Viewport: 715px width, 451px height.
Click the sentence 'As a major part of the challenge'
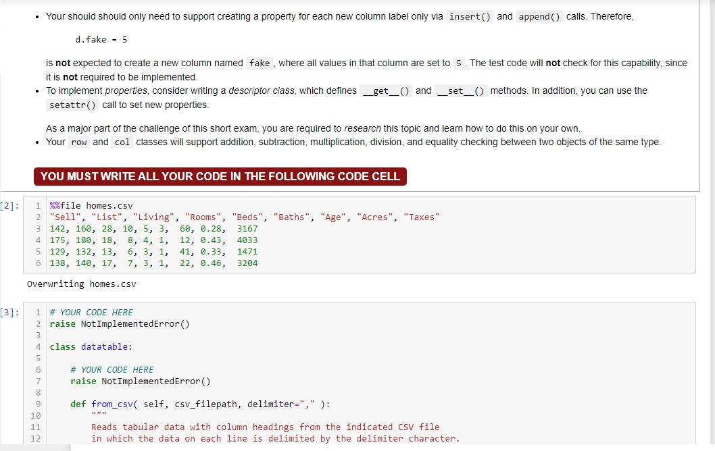click(313, 128)
